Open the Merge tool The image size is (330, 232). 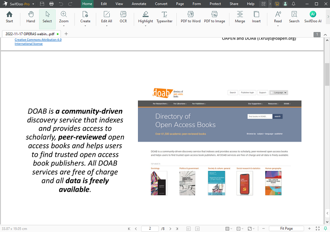(240, 17)
